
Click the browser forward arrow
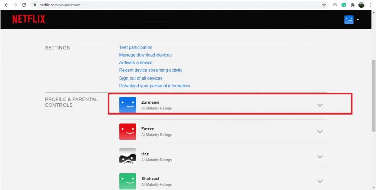[x=15, y=5]
